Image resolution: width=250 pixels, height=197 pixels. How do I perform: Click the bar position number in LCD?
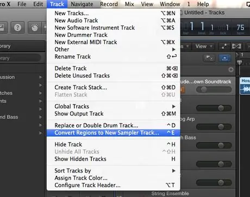[x=192, y=26]
